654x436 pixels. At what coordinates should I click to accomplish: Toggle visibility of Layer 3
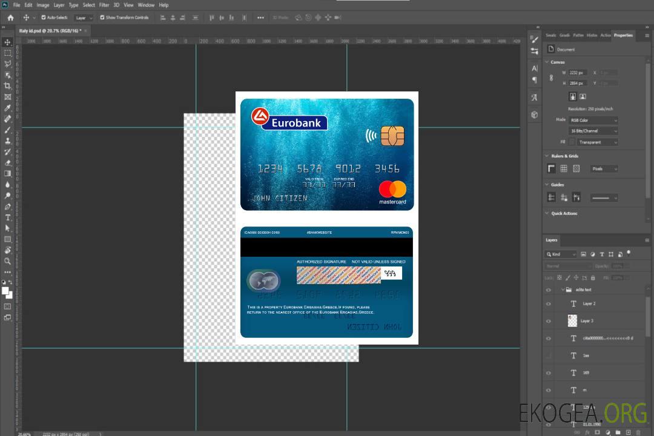[549, 322]
